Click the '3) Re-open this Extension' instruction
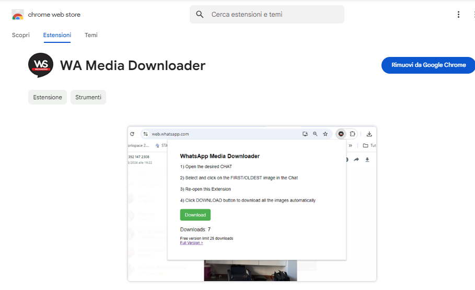475x290 pixels. (x=205, y=189)
